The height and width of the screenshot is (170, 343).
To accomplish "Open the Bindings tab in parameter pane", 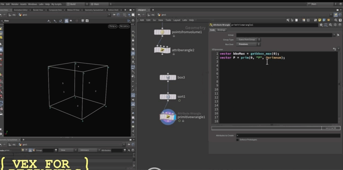I will pos(221,30).
